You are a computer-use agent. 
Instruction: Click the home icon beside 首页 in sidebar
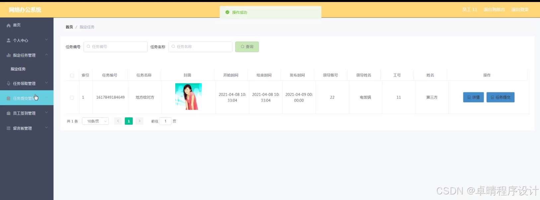[9, 25]
